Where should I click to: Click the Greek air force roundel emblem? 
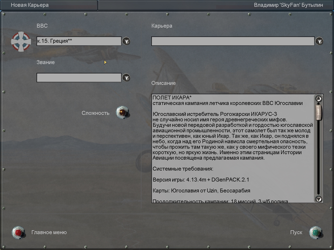(21, 41)
